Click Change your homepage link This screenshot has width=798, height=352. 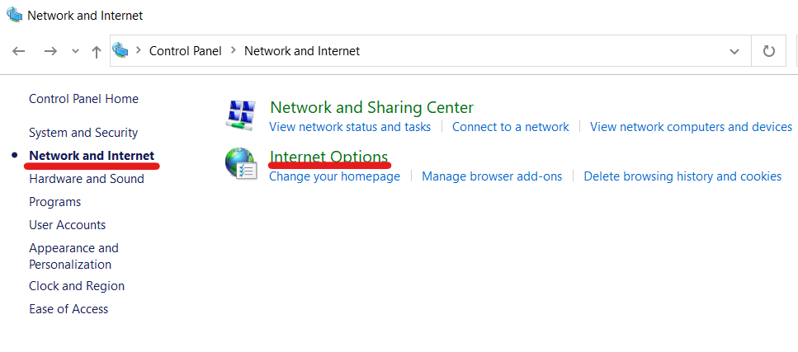tap(334, 176)
